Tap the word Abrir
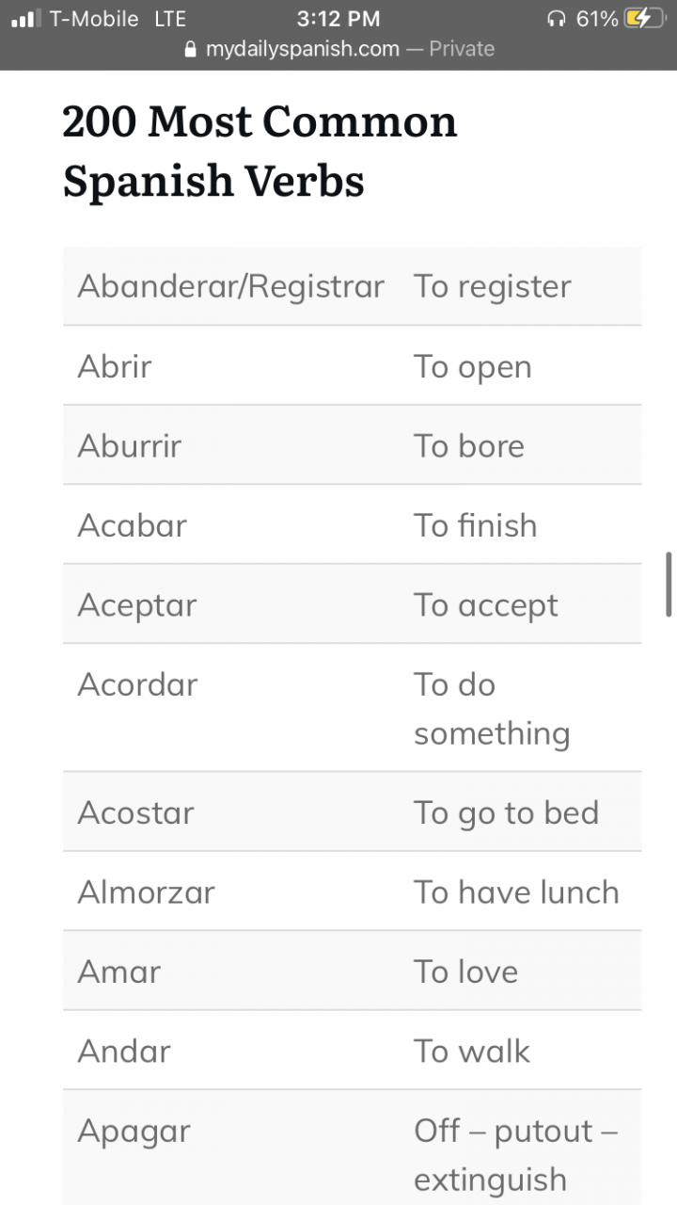 pos(114,366)
